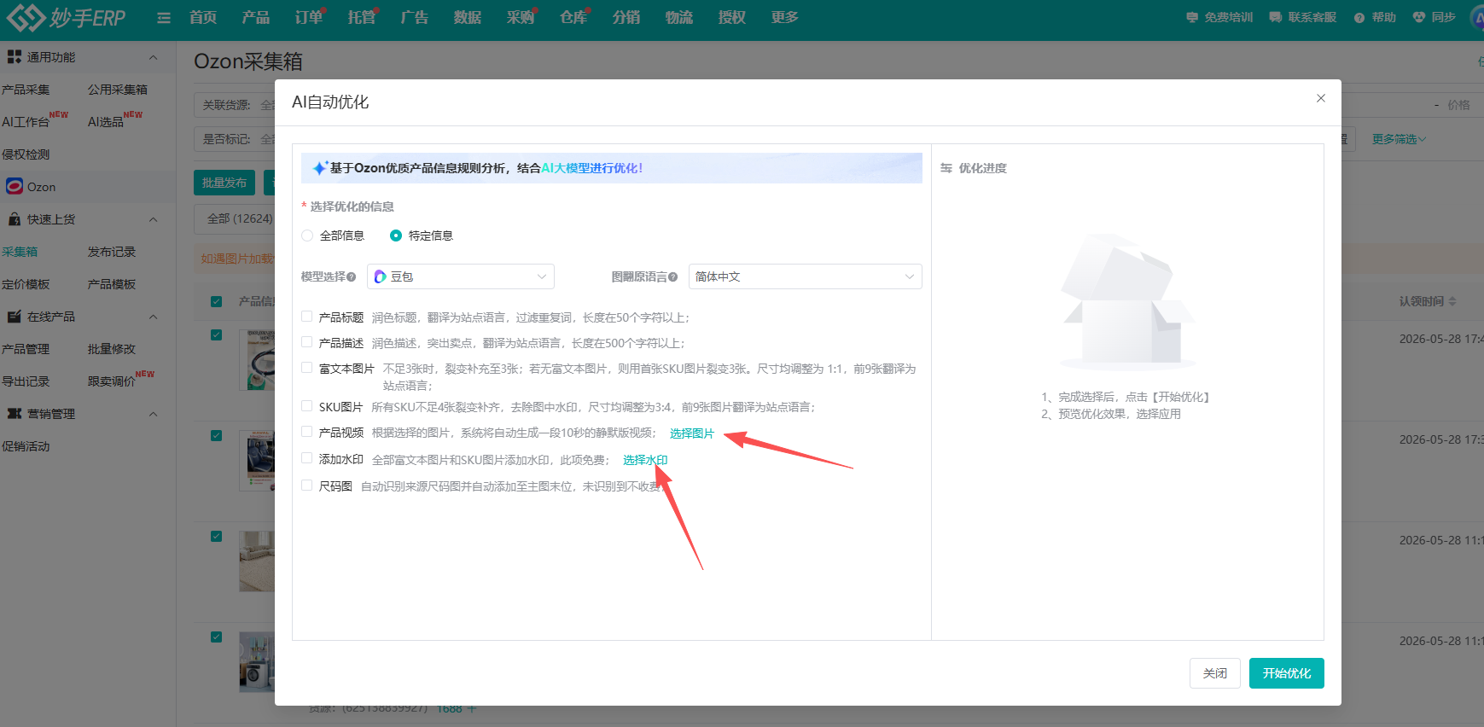Click the 妙手ERP logo
This screenshot has width=1484, height=727.
[66, 17]
